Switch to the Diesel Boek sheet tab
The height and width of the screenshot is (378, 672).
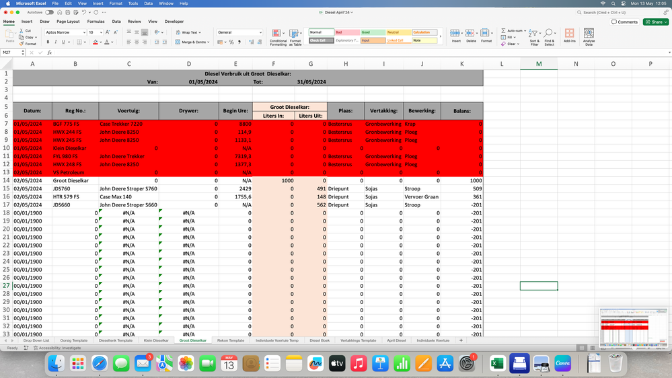tap(320, 340)
